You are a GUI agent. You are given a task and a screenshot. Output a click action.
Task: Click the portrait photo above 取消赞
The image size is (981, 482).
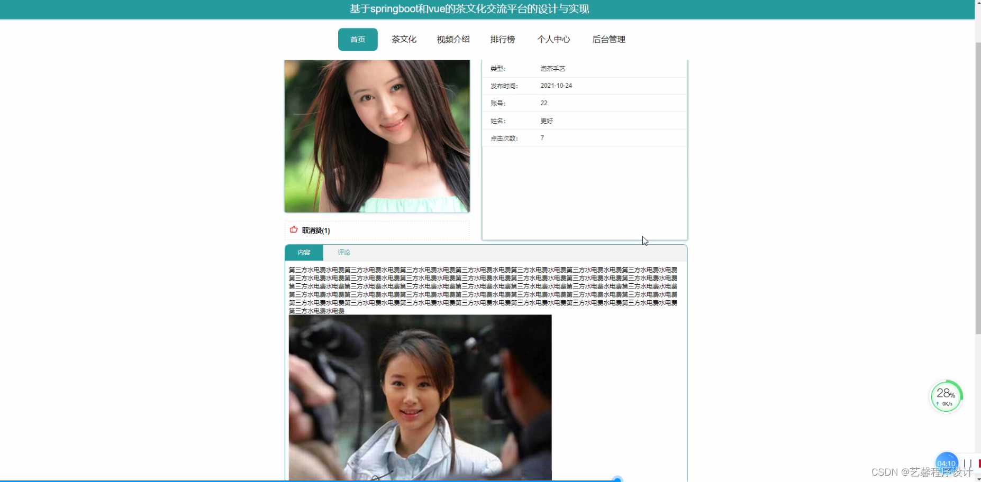pyautogui.click(x=376, y=136)
